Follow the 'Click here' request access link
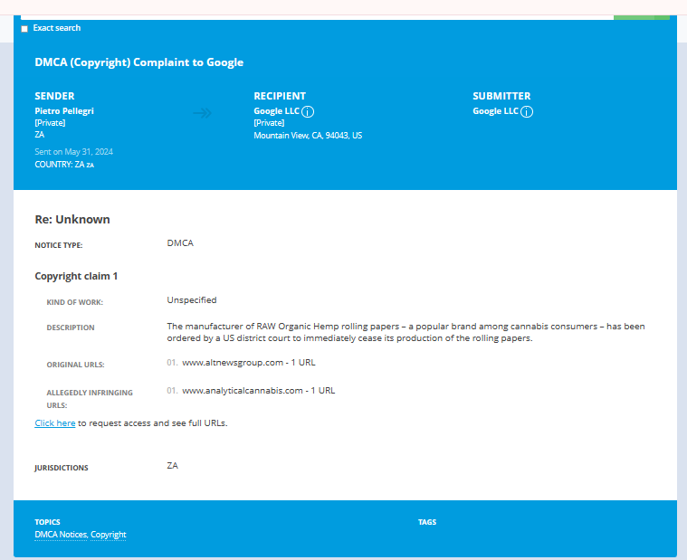The image size is (687, 560). click(55, 423)
